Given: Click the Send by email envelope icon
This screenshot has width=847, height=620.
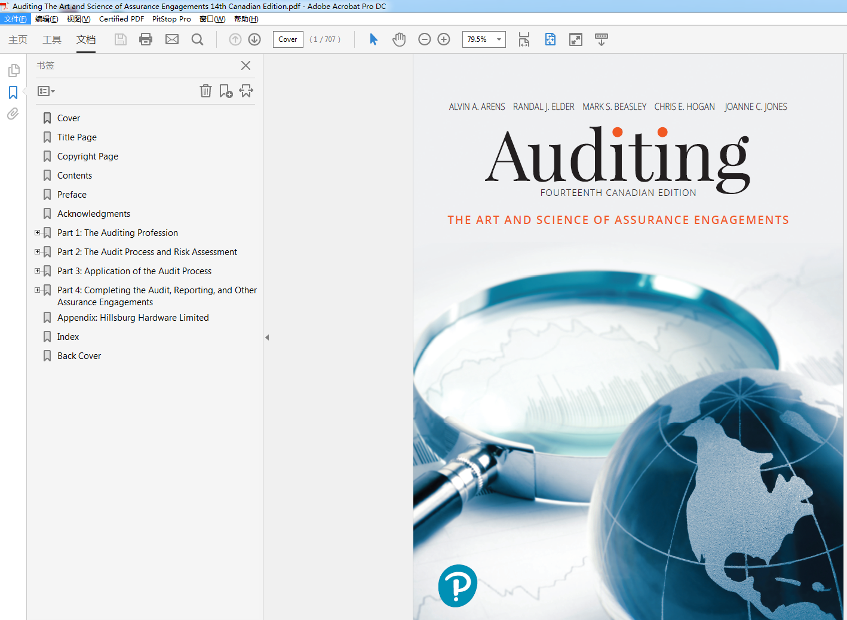Looking at the screenshot, I should pyautogui.click(x=172, y=39).
